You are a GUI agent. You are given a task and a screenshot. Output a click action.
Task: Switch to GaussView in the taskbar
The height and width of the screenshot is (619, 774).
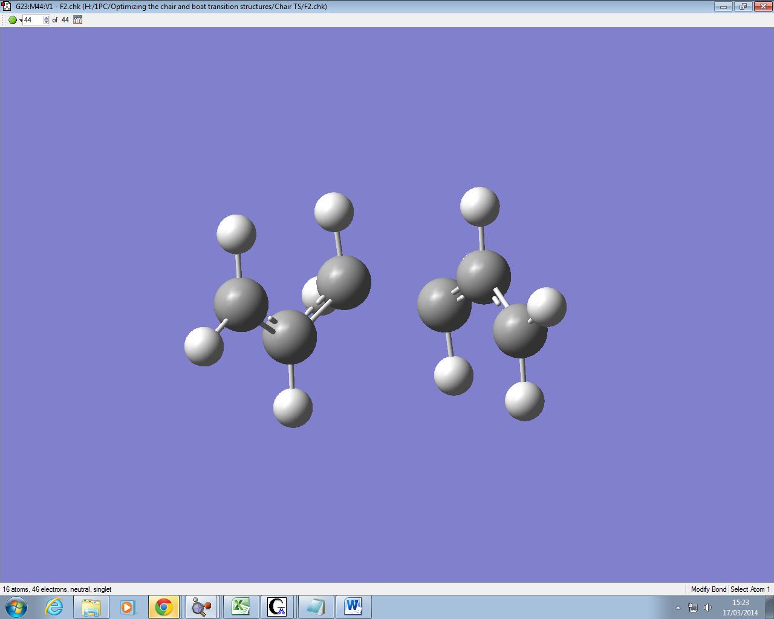[x=278, y=606]
